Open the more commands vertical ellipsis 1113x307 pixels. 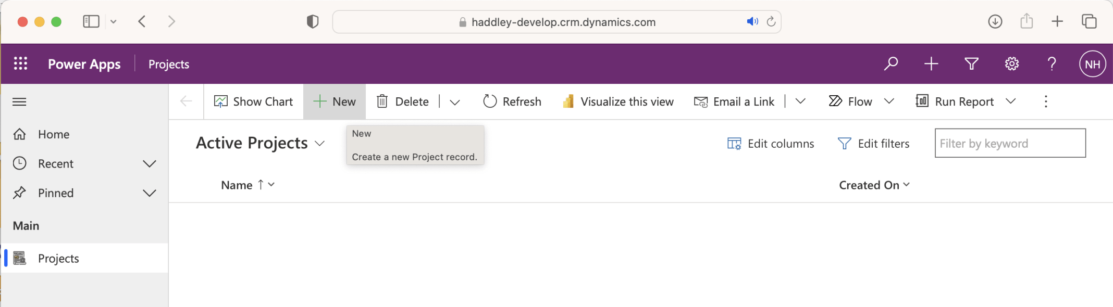point(1045,101)
